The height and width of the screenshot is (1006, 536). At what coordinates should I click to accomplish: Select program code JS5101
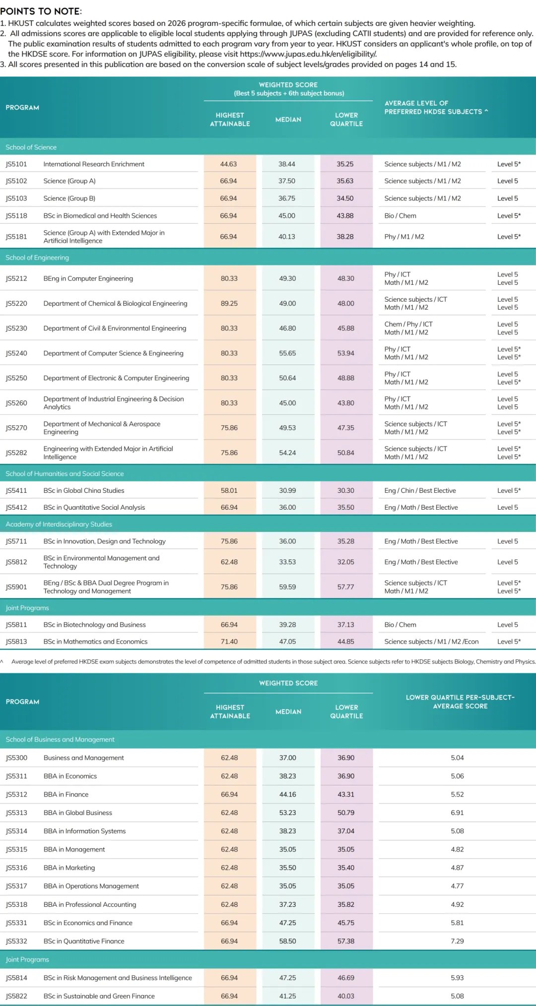point(16,164)
